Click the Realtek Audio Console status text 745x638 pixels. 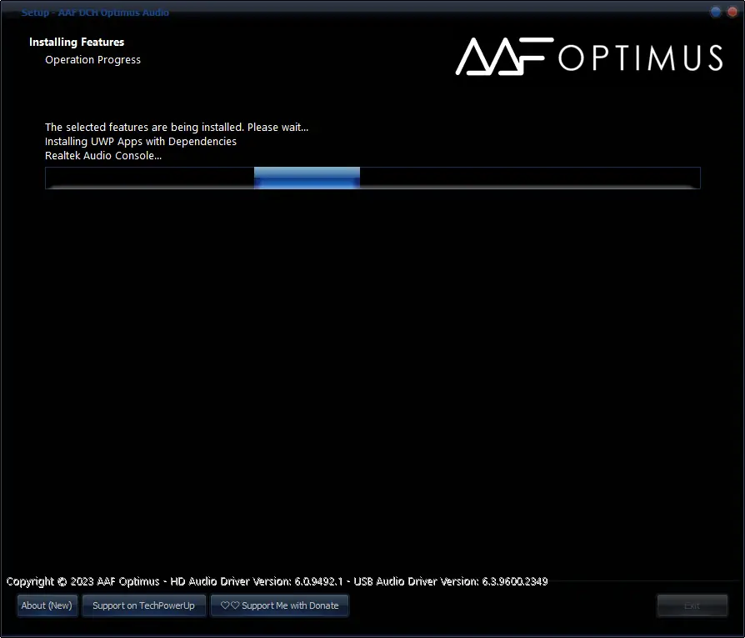102,155
